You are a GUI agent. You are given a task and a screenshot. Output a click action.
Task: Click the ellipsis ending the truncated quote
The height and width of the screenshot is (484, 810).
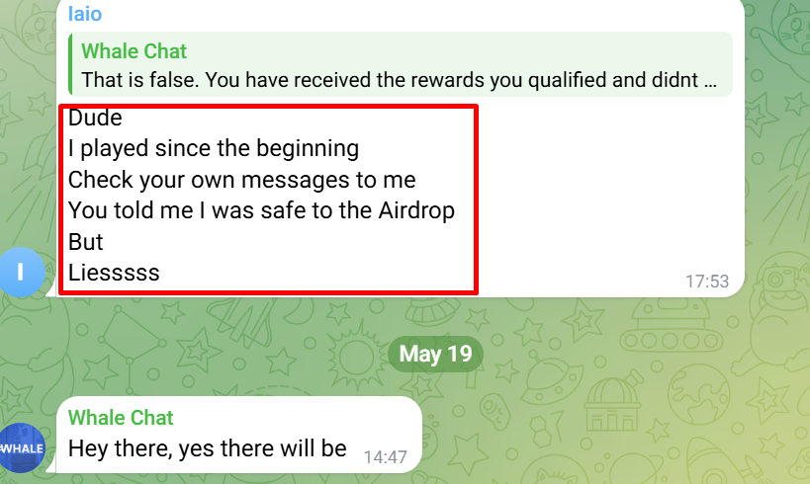pos(710,81)
